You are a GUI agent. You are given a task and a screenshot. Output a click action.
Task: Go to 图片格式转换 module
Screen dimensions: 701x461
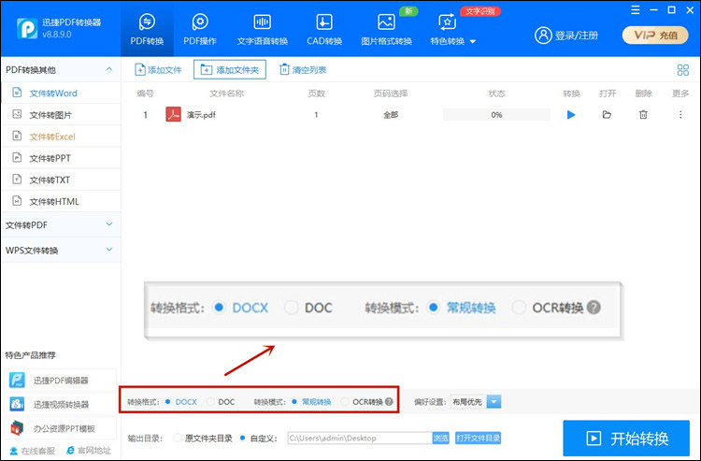pyautogui.click(x=386, y=30)
